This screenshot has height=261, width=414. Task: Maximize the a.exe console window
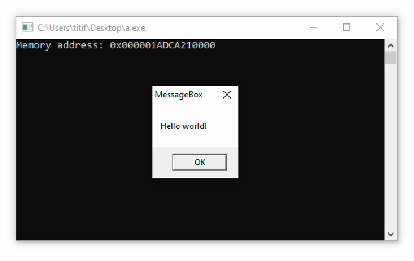347,27
